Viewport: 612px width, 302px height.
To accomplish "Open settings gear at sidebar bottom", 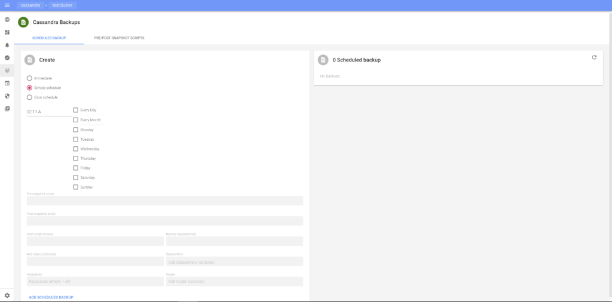I will [x=7, y=296].
